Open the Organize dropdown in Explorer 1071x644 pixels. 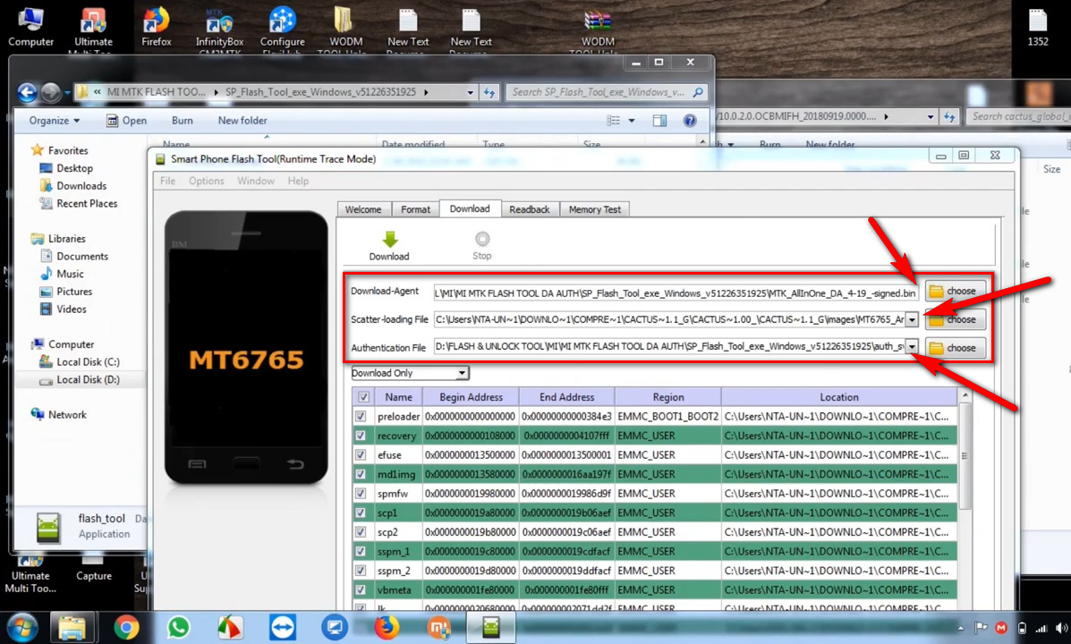(54, 121)
